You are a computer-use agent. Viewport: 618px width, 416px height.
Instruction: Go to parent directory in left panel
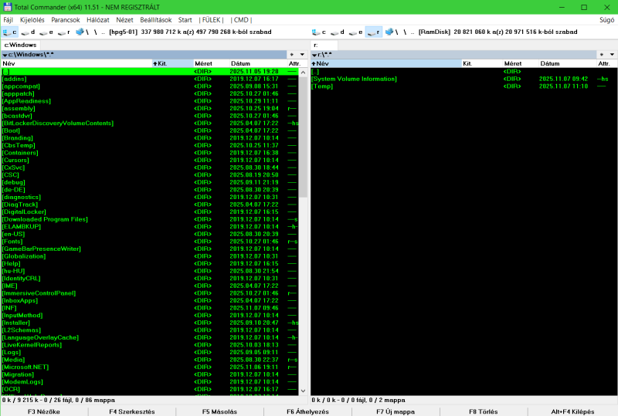click(x=104, y=32)
